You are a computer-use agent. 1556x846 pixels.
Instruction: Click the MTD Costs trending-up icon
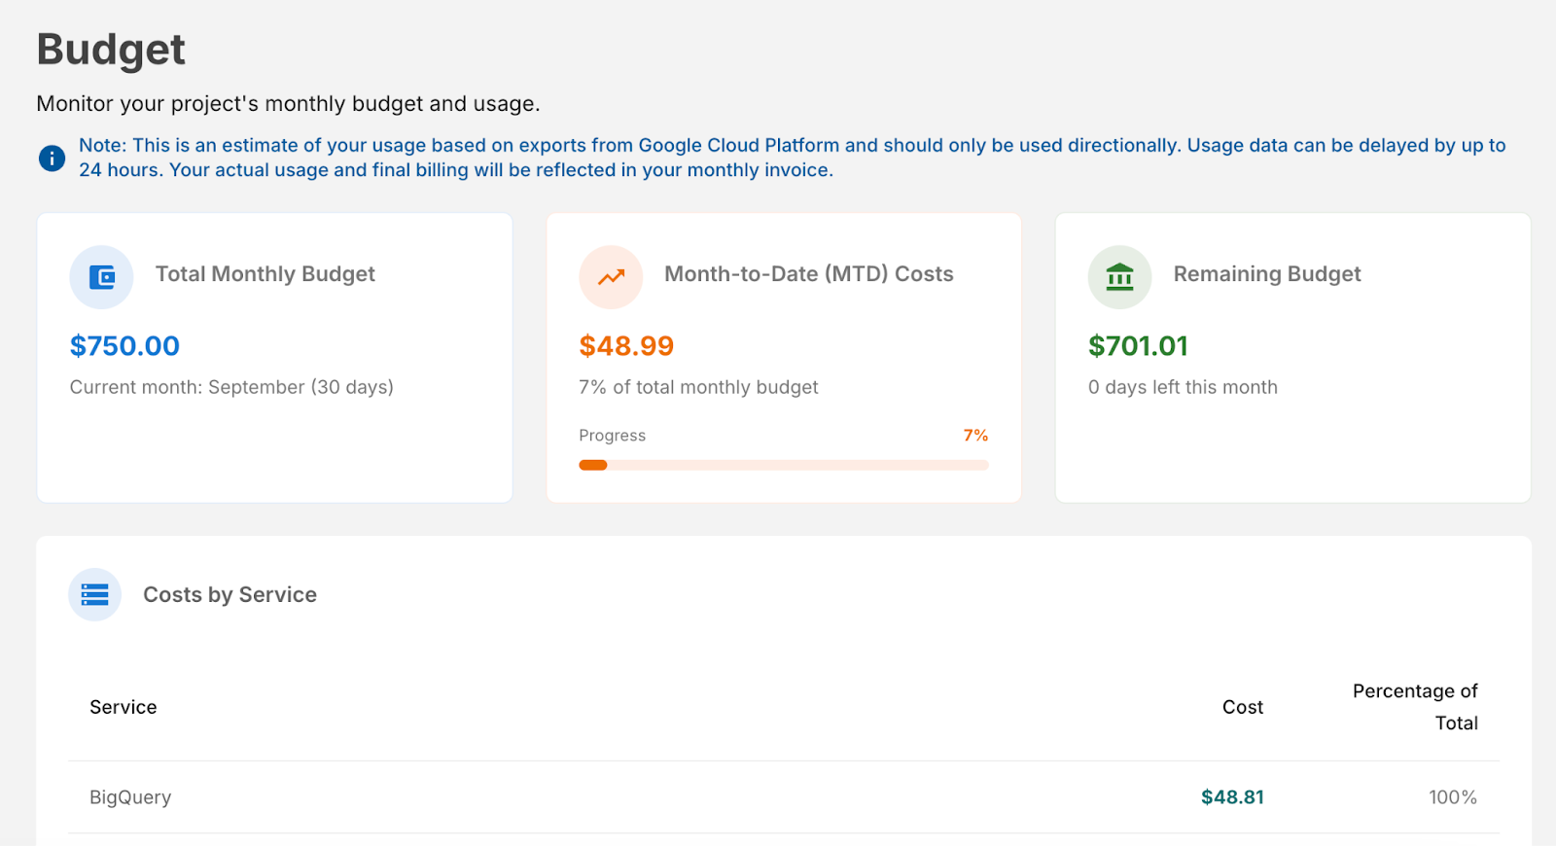click(x=611, y=277)
